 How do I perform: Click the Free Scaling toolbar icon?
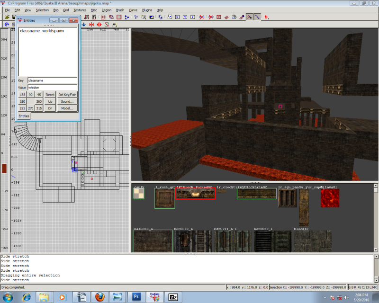pos(170,17)
